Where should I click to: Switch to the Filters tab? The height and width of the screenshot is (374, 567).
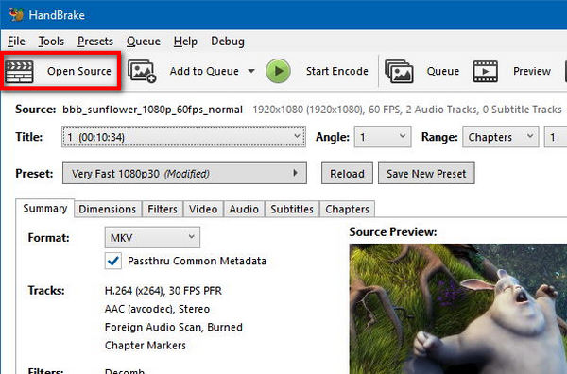click(163, 209)
